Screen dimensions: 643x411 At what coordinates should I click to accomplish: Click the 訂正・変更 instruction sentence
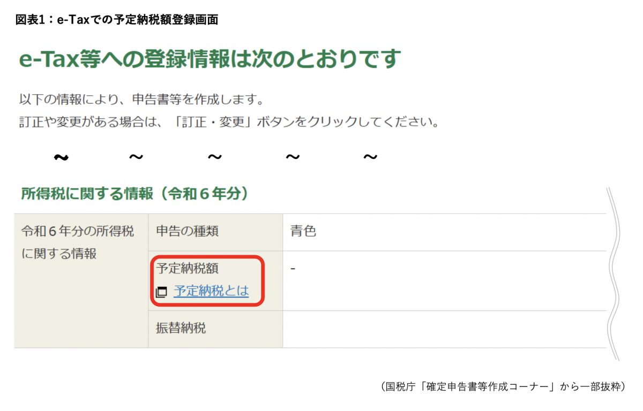[230, 123]
